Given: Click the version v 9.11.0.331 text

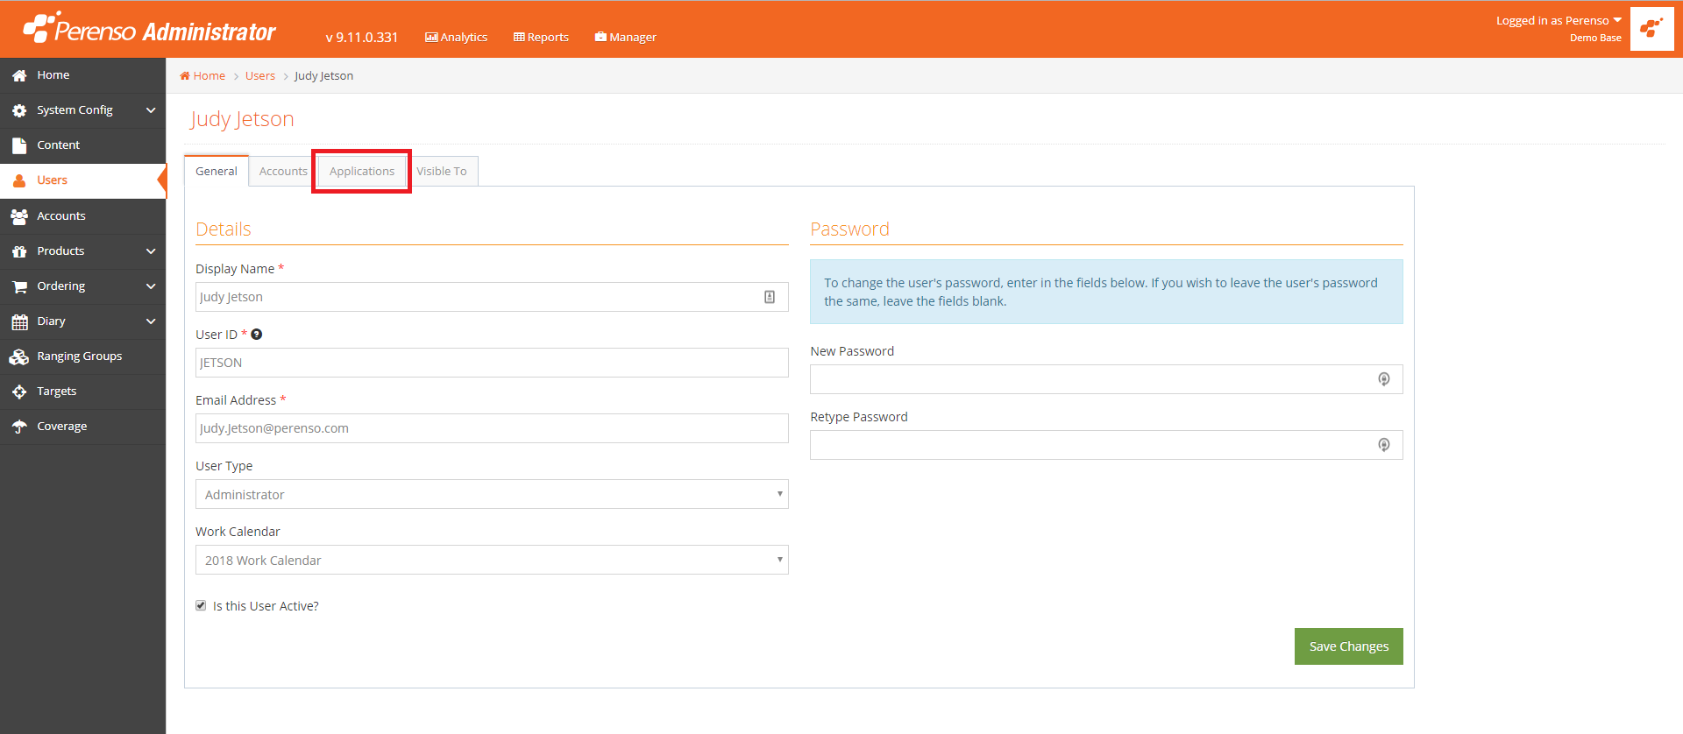Looking at the screenshot, I should (362, 38).
